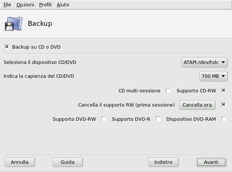Image resolution: width=232 pixels, height=172 pixels.
Task: Check the Supporto DVD-R box
Action: (158, 119)
